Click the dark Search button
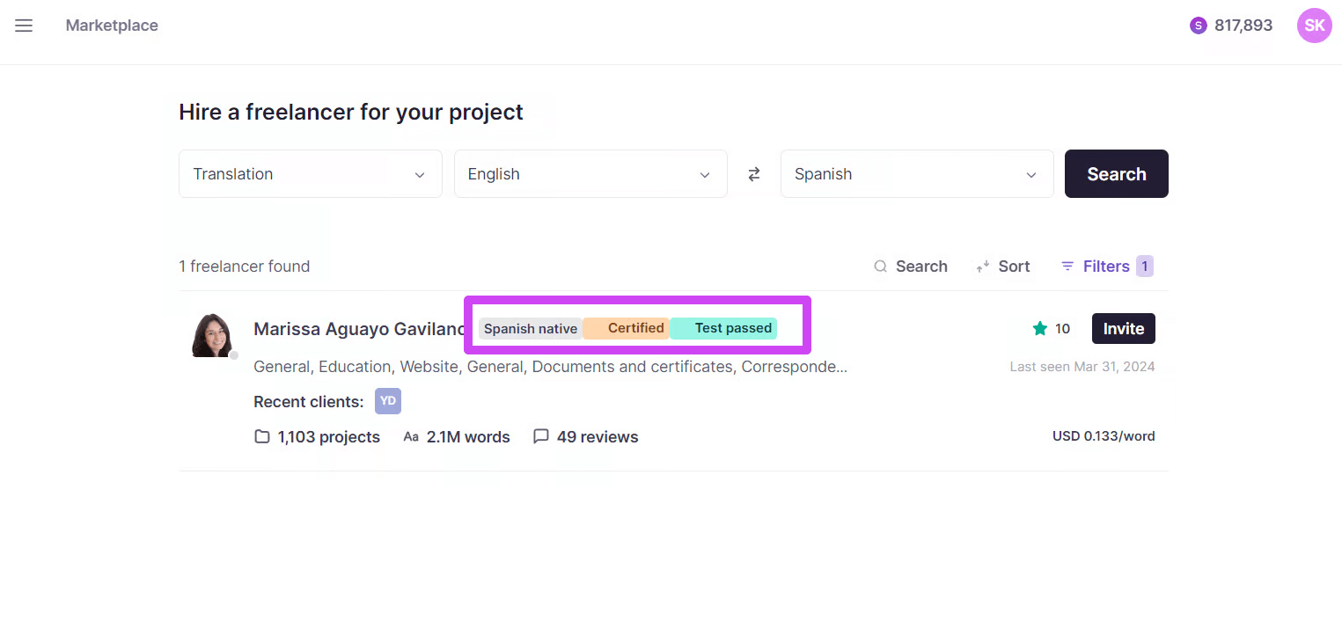 [1117, 174]
